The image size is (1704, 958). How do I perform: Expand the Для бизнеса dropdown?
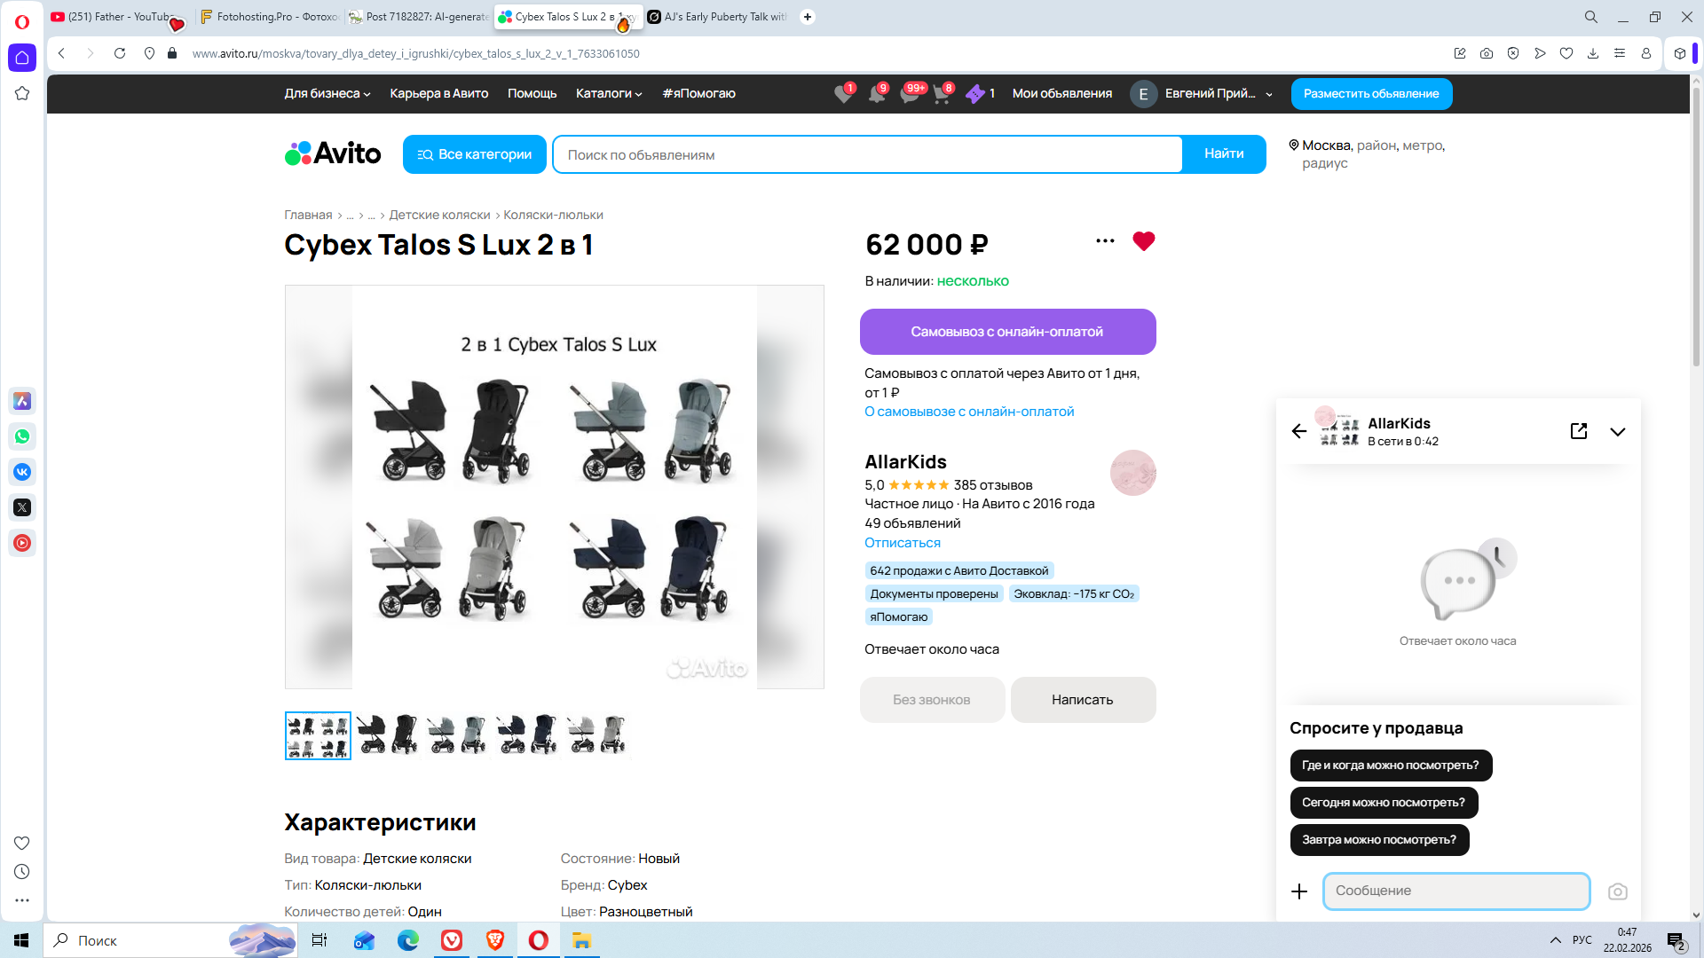coord(327,94)
